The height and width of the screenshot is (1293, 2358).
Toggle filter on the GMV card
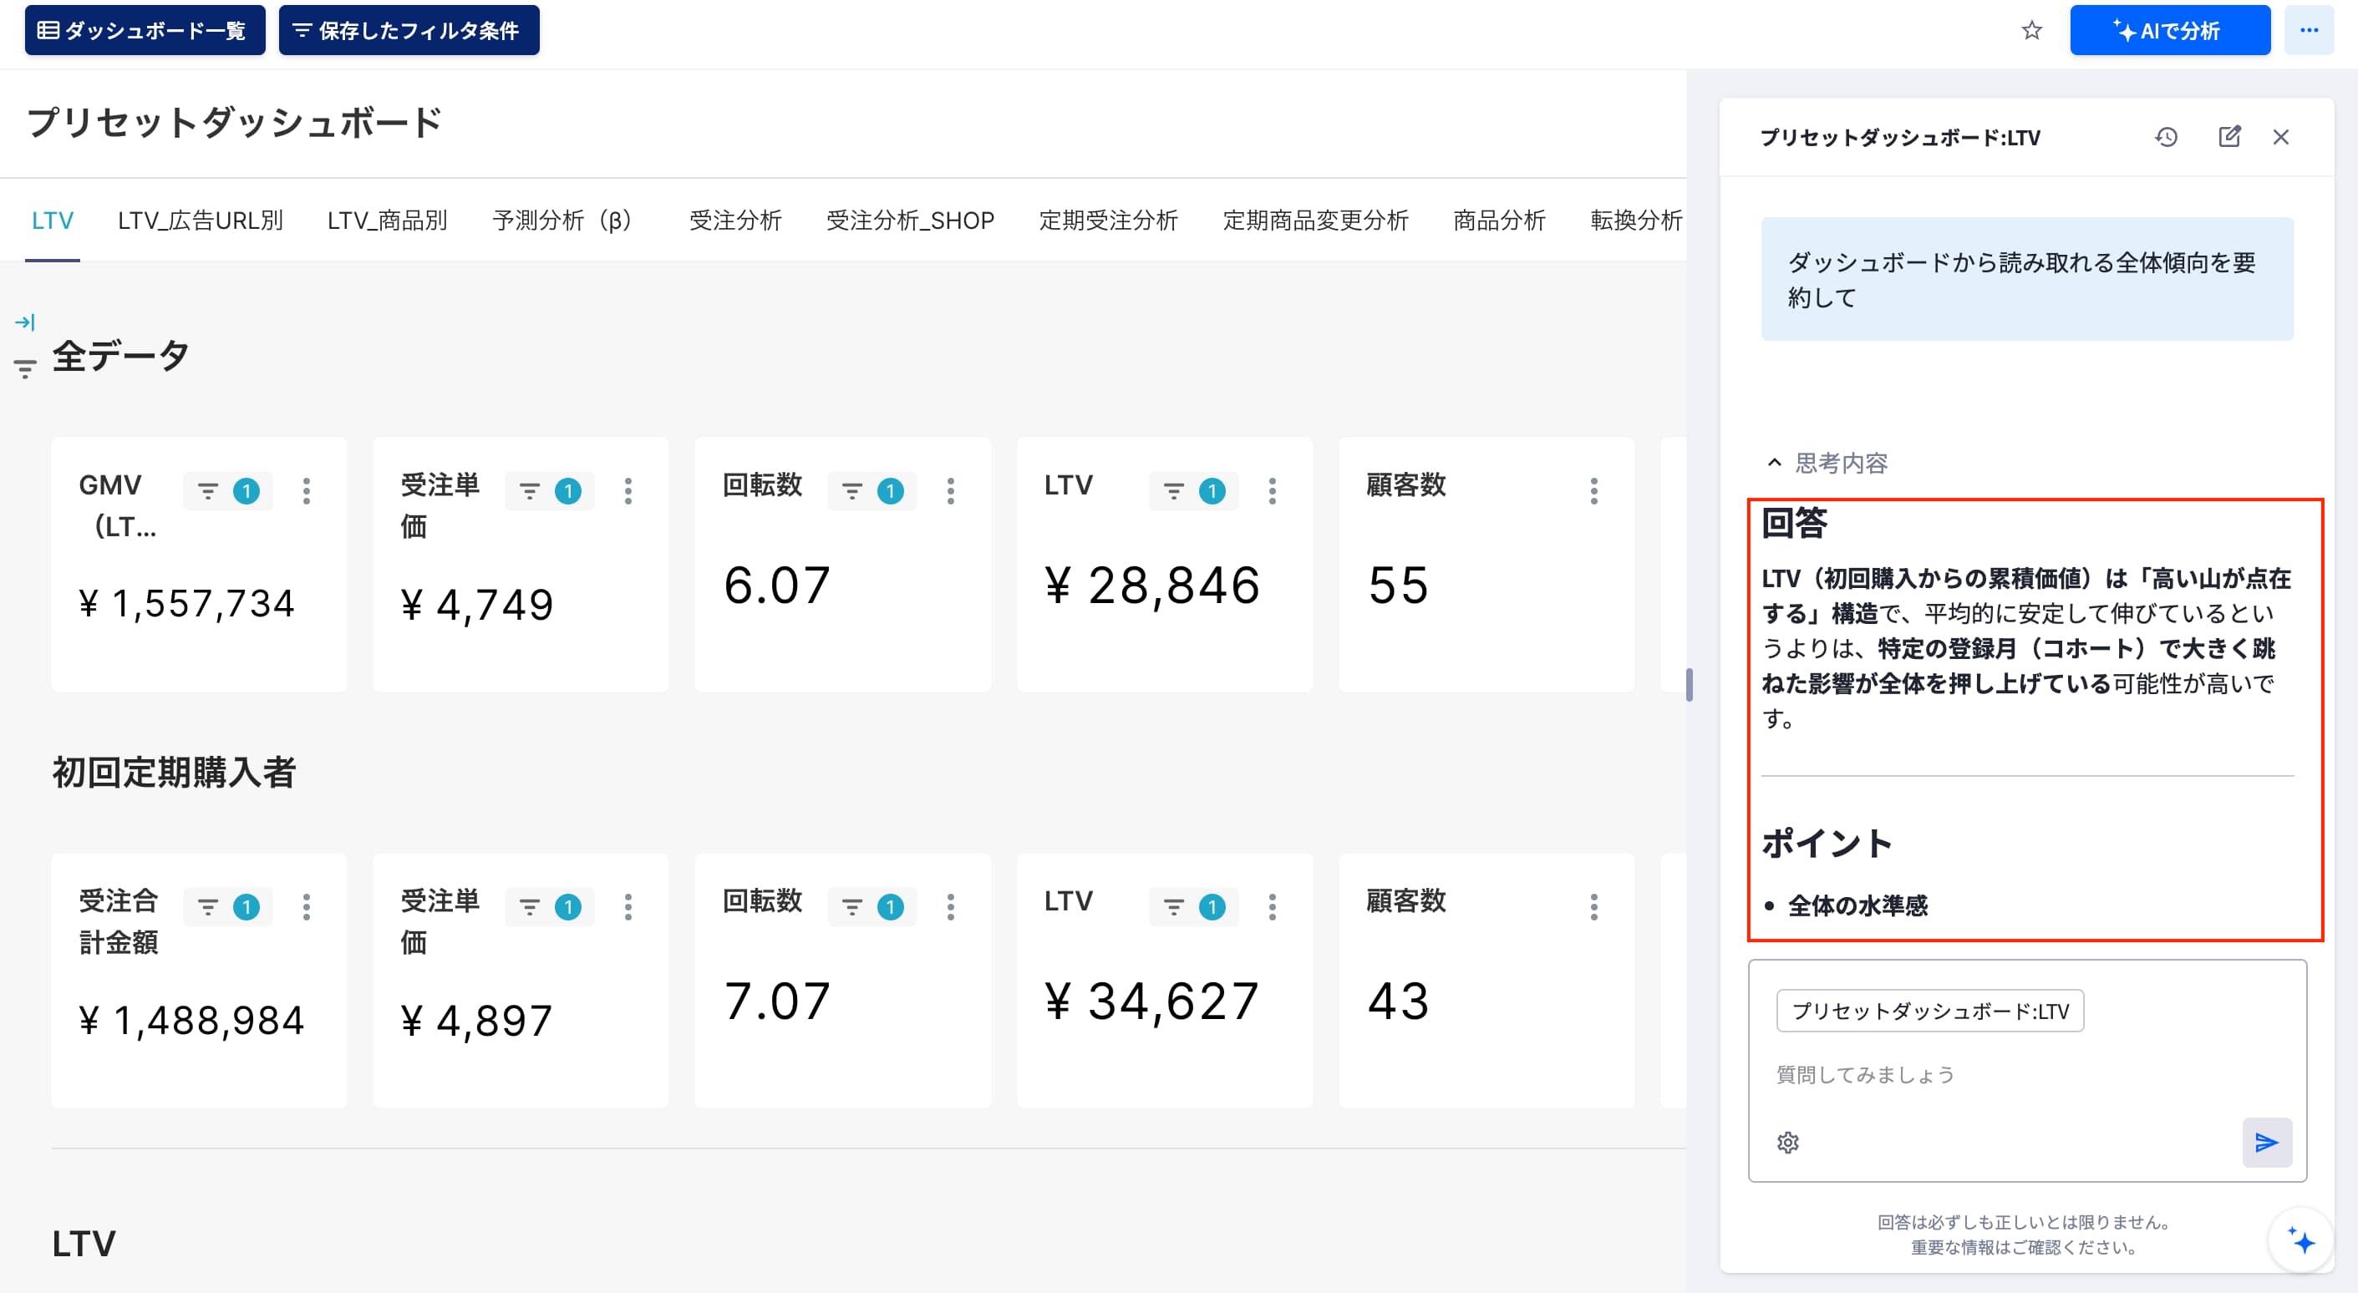tap(228, 491)
